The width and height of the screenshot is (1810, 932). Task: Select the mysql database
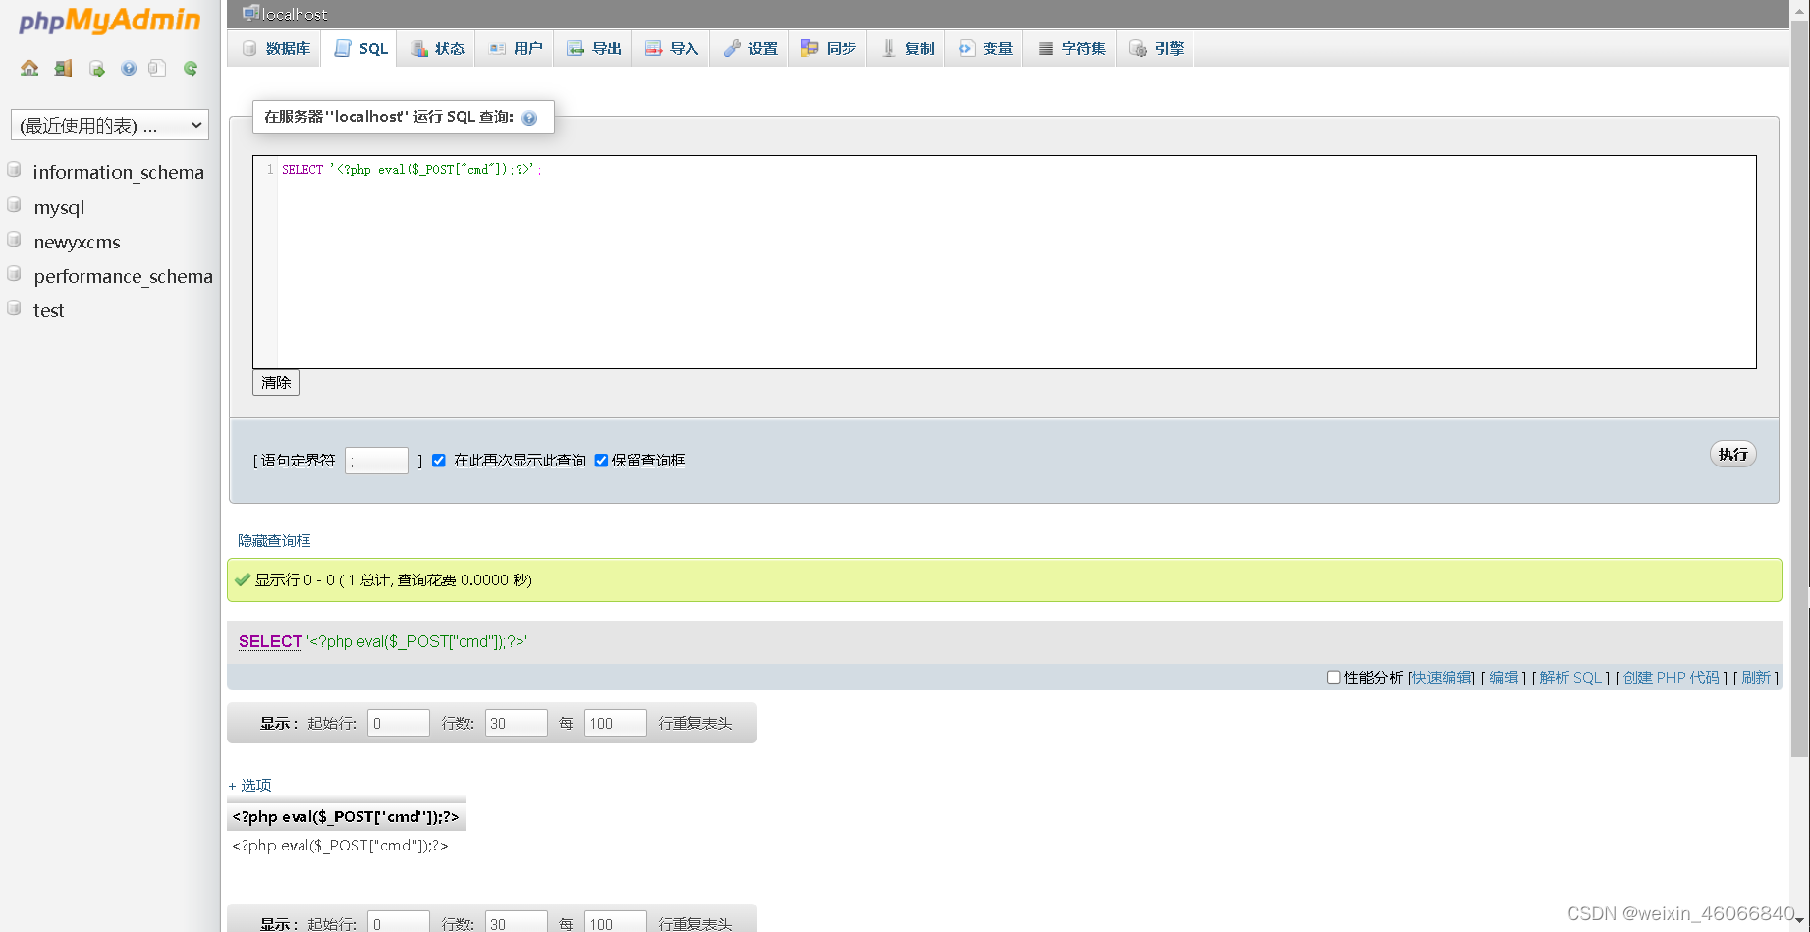coord(59,207)
